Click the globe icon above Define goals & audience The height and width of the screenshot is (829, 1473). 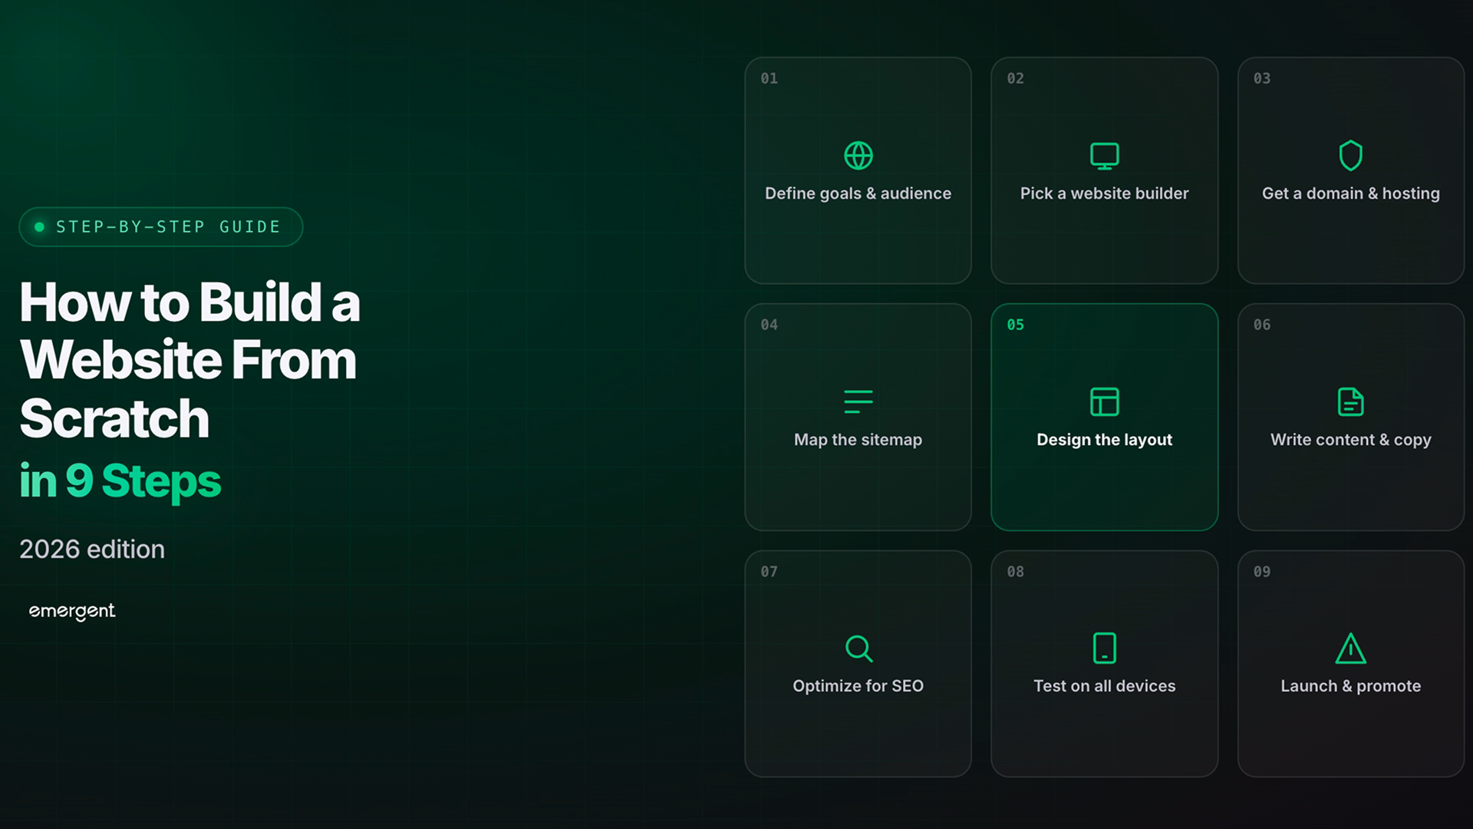[x=858, y=156]
